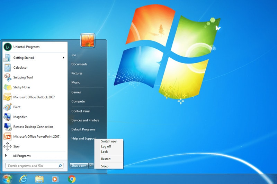277x184 pixels.
Task: Open Computer from Start menu
Action: (79, 101)
